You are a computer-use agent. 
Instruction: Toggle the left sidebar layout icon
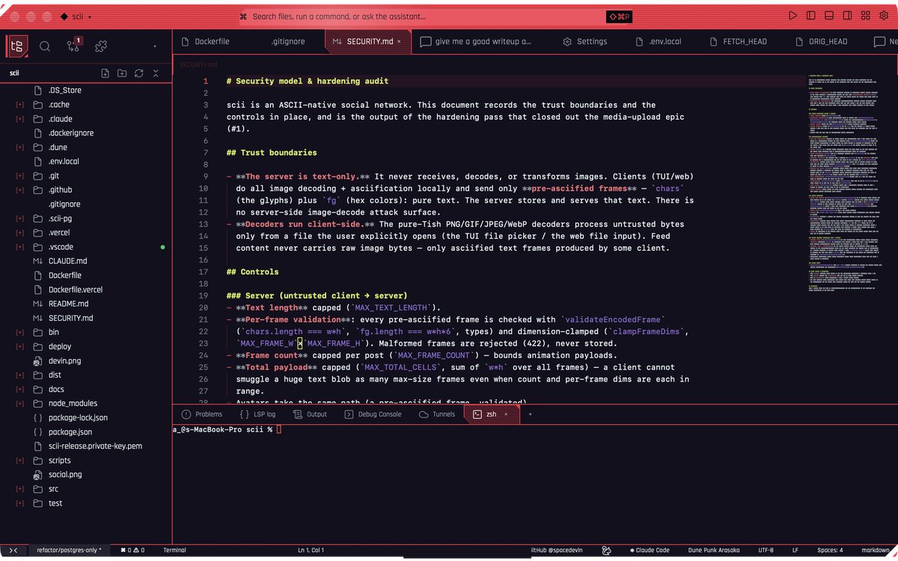(x=811, y=16)
